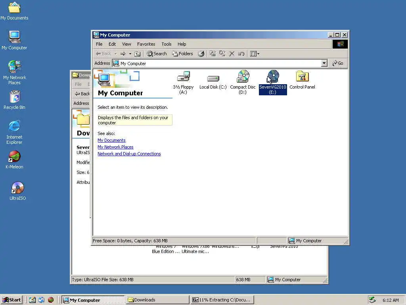Click the Copy To toolbar icon
This screenshot has width=406, height=305.
(222, 54)
